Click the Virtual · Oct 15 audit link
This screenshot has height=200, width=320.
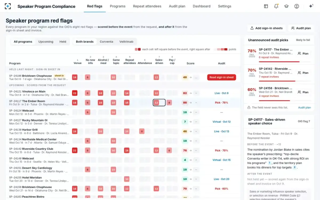coord(221,160)
